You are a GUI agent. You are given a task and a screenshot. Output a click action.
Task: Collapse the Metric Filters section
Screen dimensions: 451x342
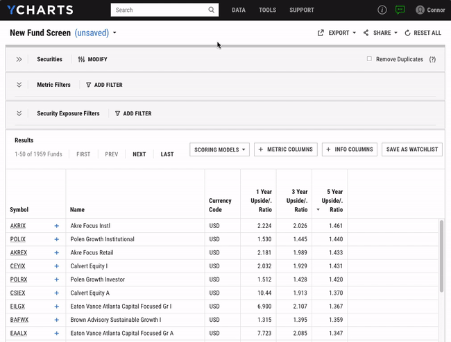click(19, 85)
